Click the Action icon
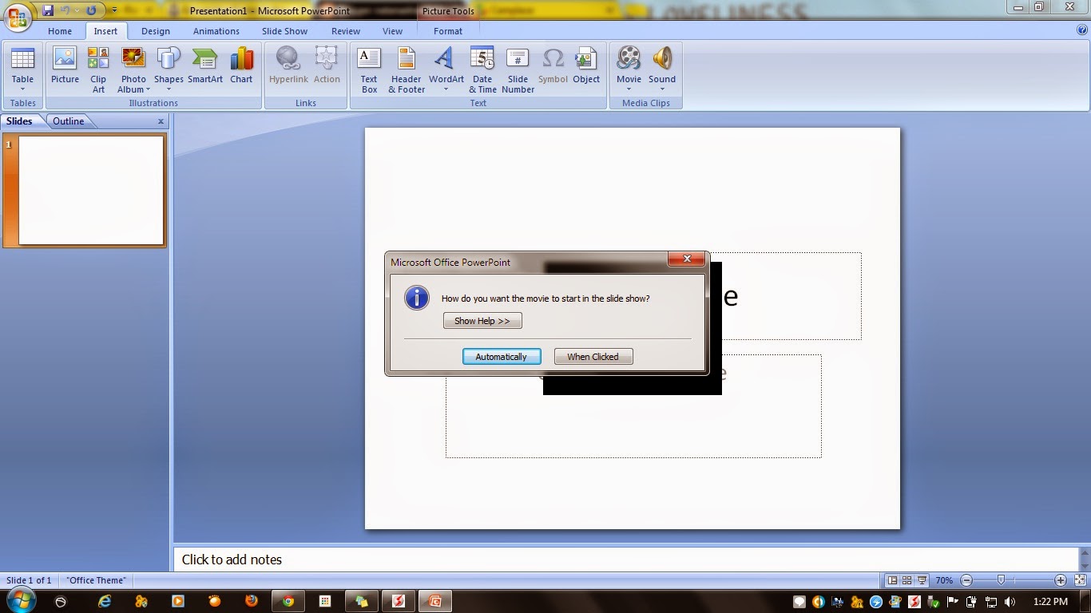The width and height of the screenshot is (1091, 613). coord(327,58)
